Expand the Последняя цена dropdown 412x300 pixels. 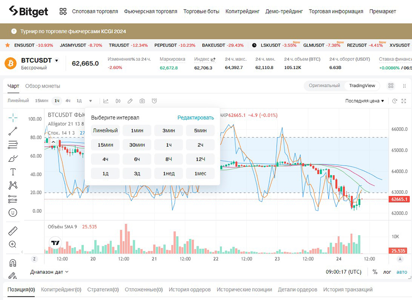coord(365,101)
